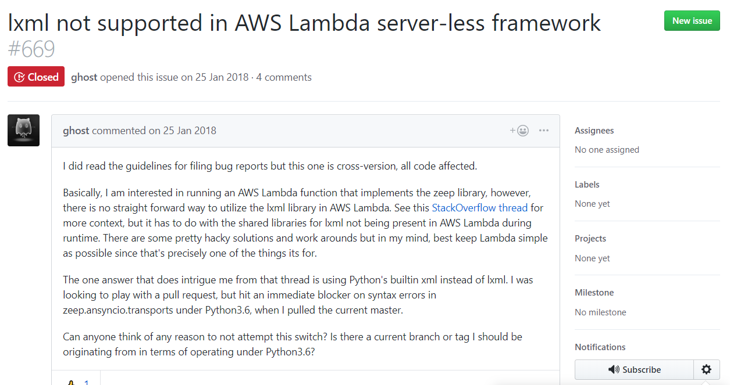Open ghost's profile from issue header

pyautogui.click(x=84, y=77)
